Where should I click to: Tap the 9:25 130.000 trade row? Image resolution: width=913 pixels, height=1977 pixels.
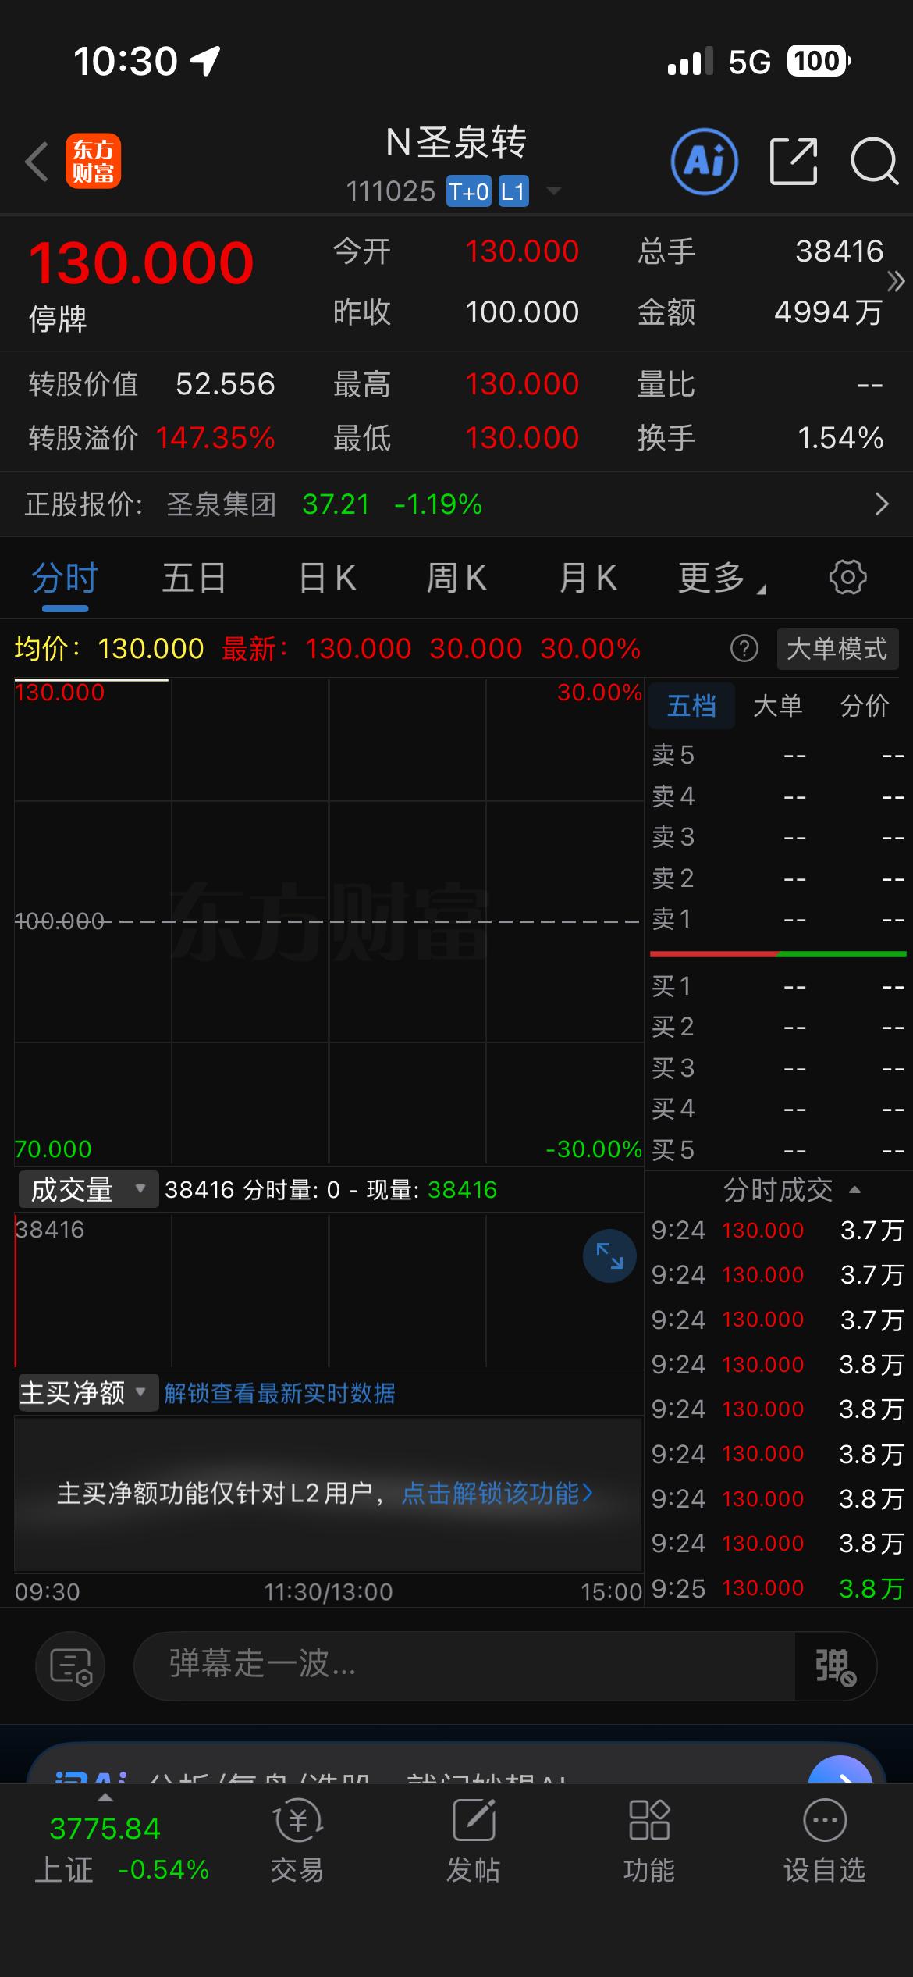[x=777, y=1588]
